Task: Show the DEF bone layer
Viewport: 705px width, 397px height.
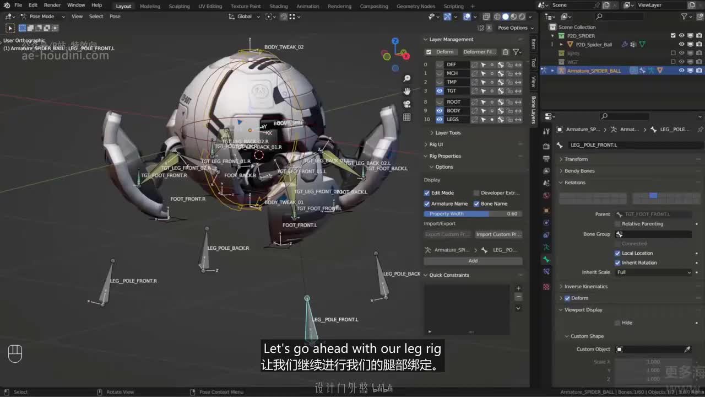Action: click(x=440, y=65)
